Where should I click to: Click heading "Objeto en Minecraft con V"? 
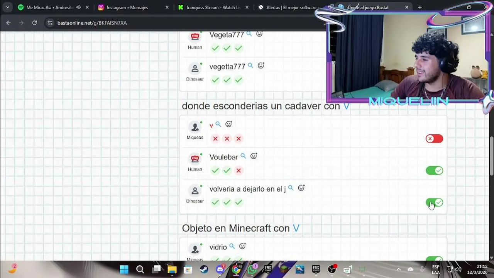(x=240, y=228)
